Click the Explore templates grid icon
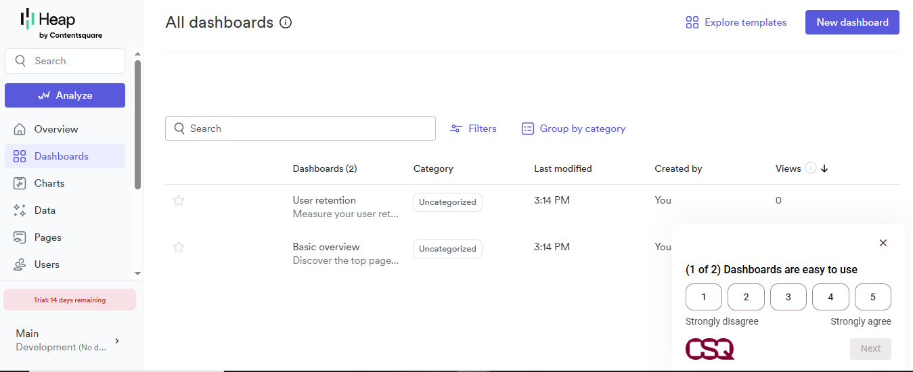The width and height of the screenshot is (913, 372). click(692, 22)
